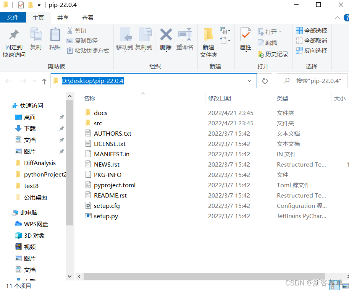Select the pyproject.toml file

[115, 185]
